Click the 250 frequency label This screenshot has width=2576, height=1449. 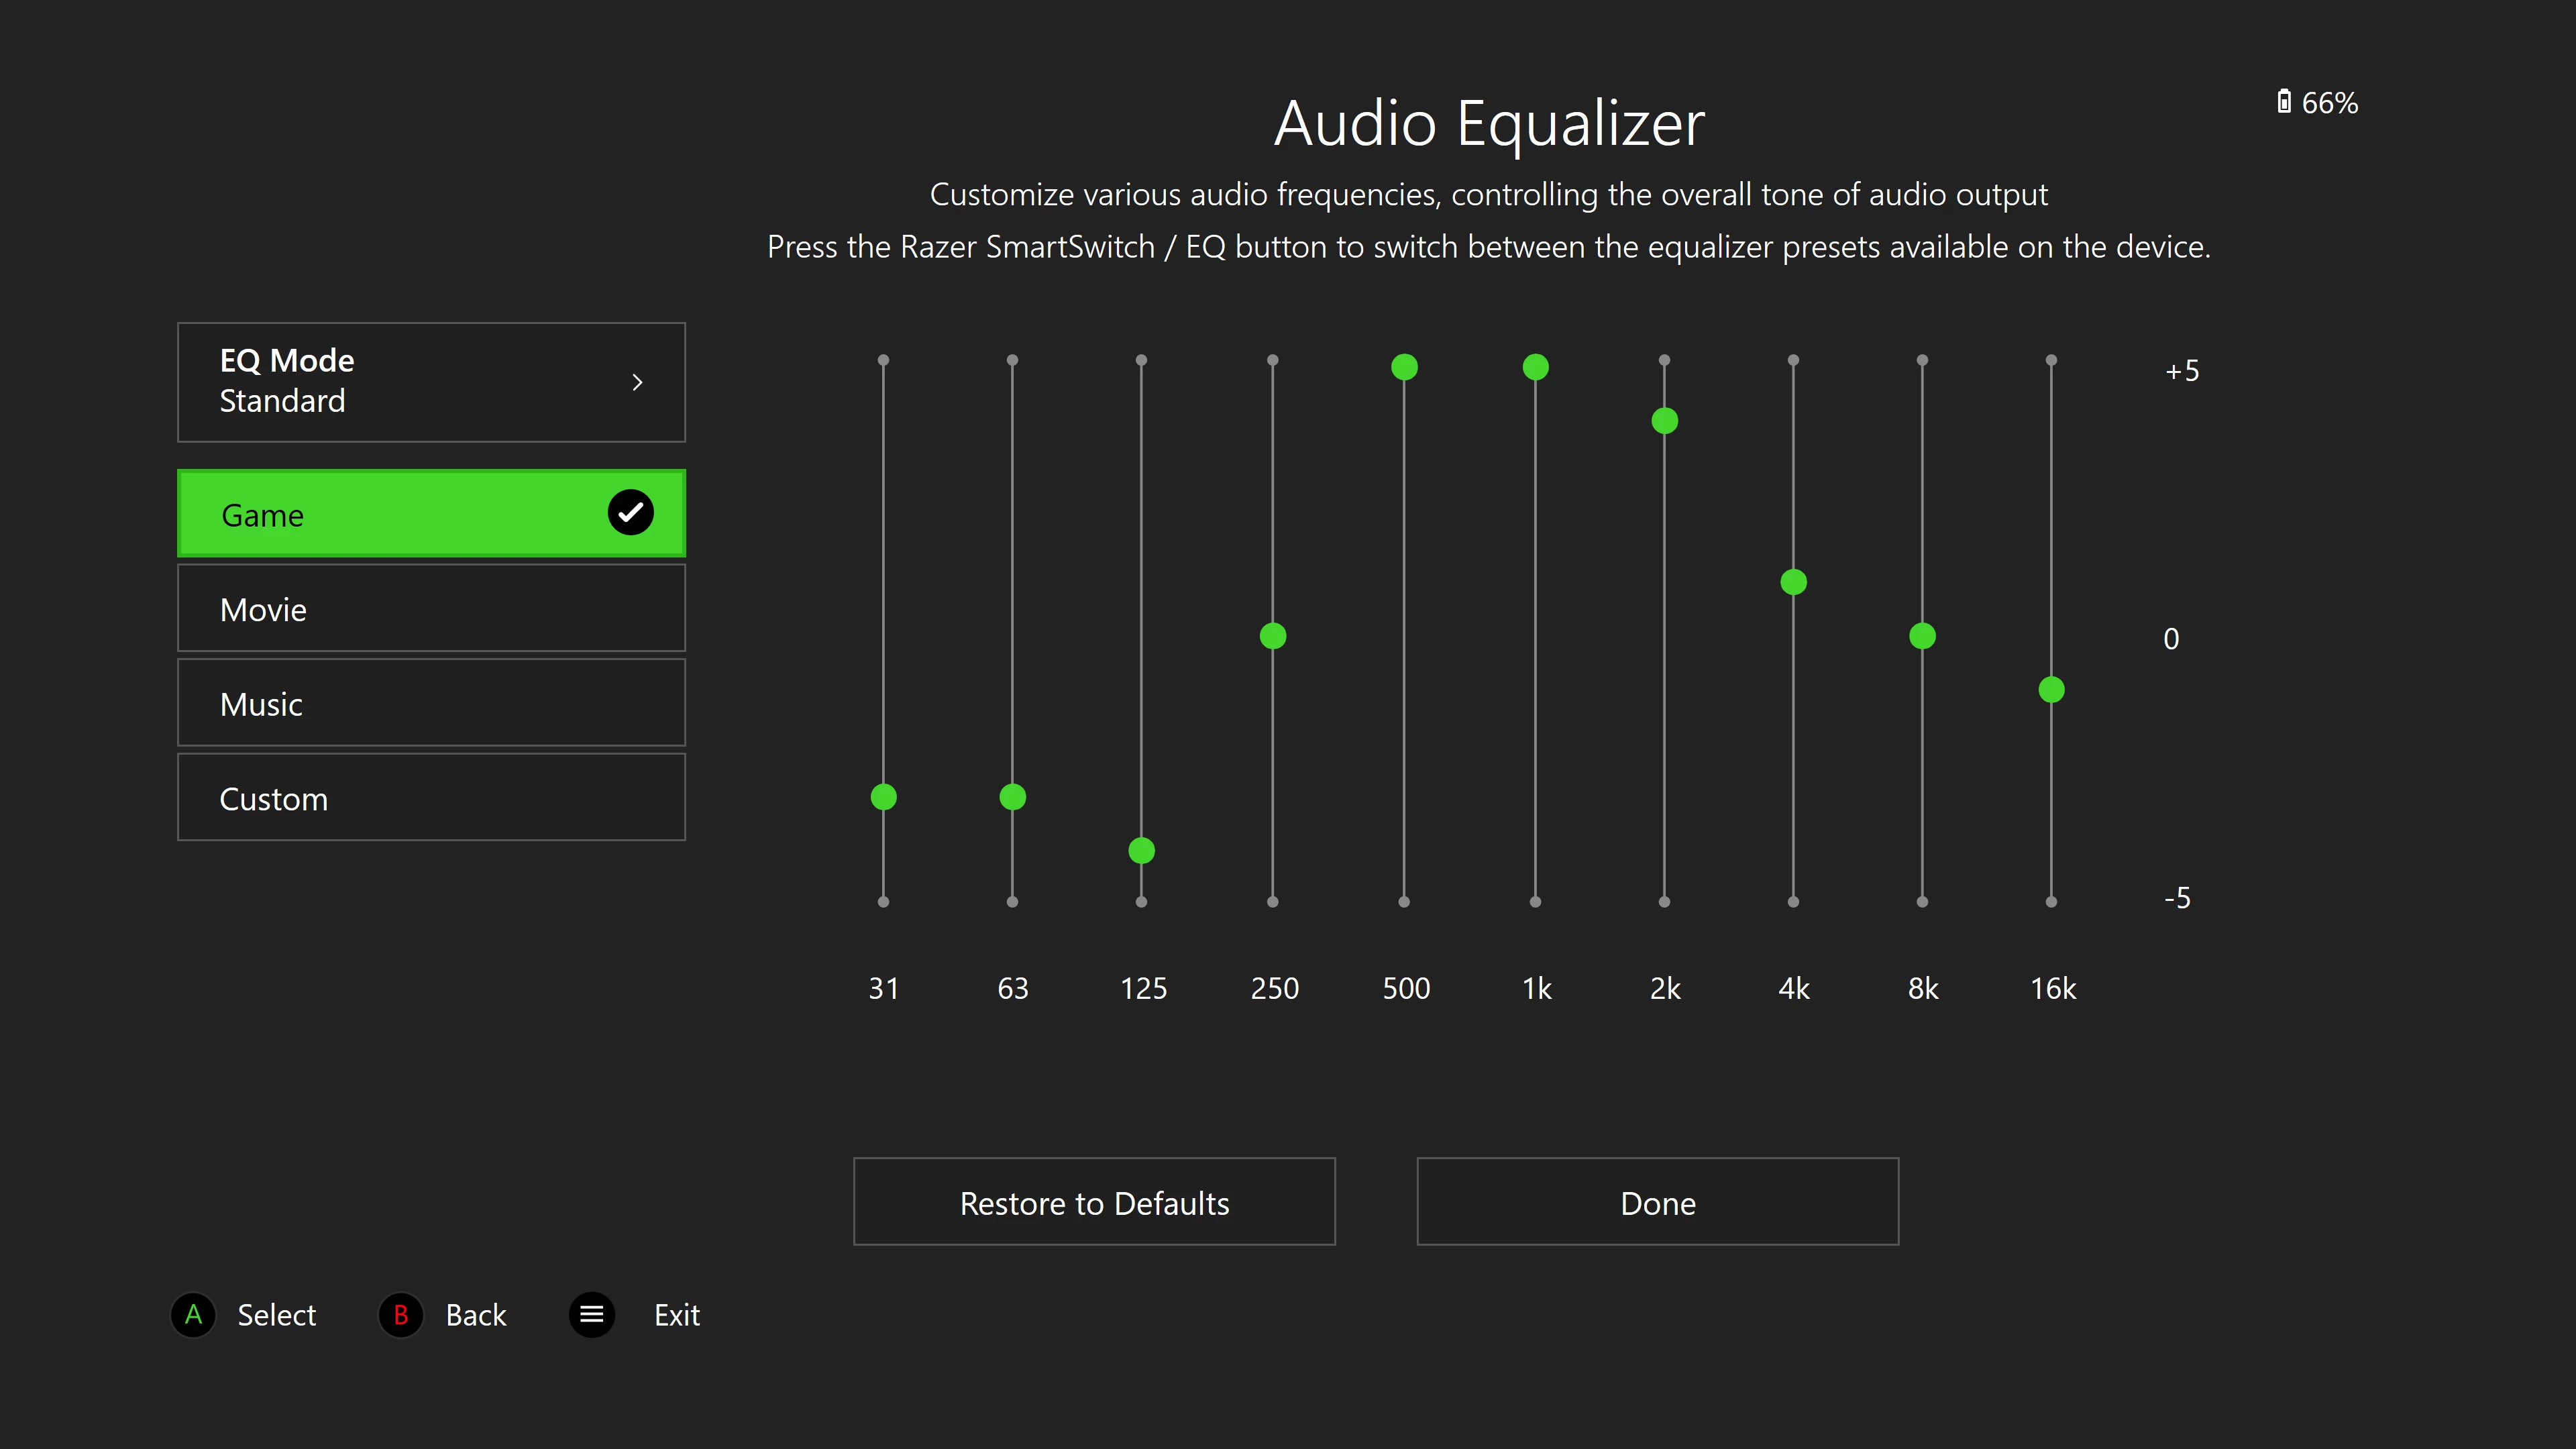(1275, 989)
